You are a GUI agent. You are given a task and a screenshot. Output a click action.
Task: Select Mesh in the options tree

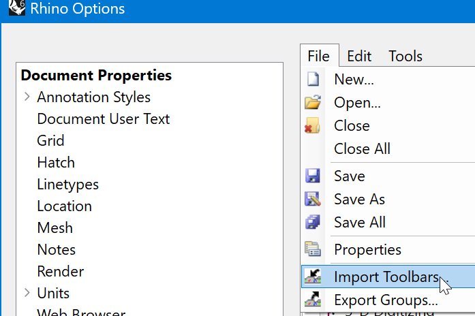click(55, 228)
